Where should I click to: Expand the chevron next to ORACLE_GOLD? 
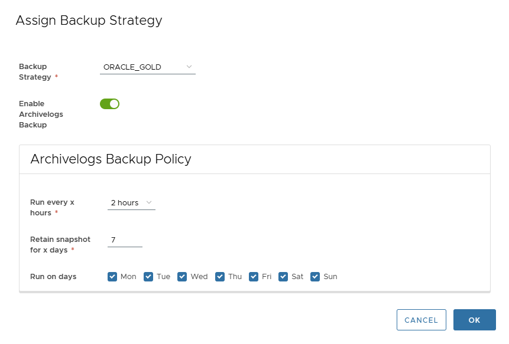(189, 67)
